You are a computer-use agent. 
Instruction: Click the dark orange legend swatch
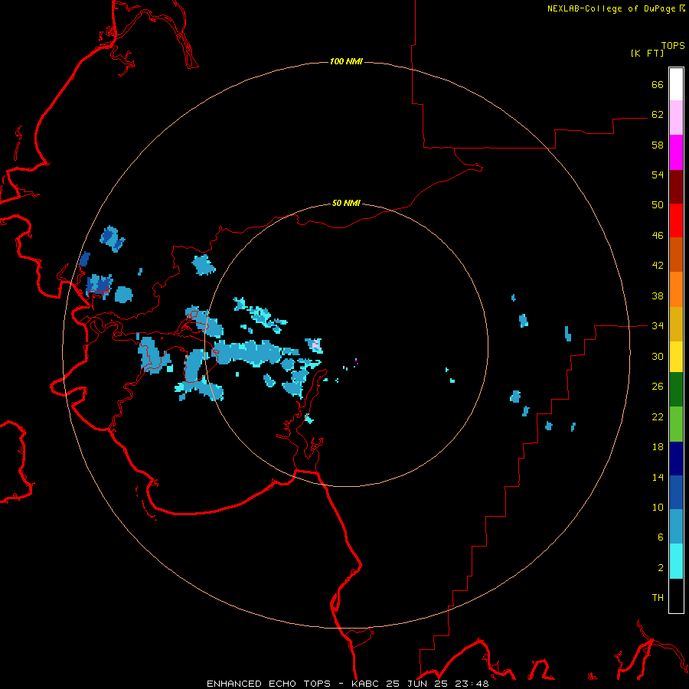(676, 254)
